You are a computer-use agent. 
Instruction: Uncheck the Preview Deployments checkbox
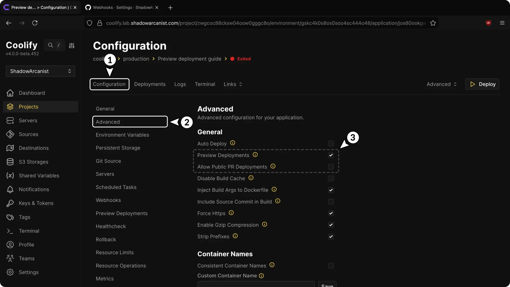click(x=331, y=155)
